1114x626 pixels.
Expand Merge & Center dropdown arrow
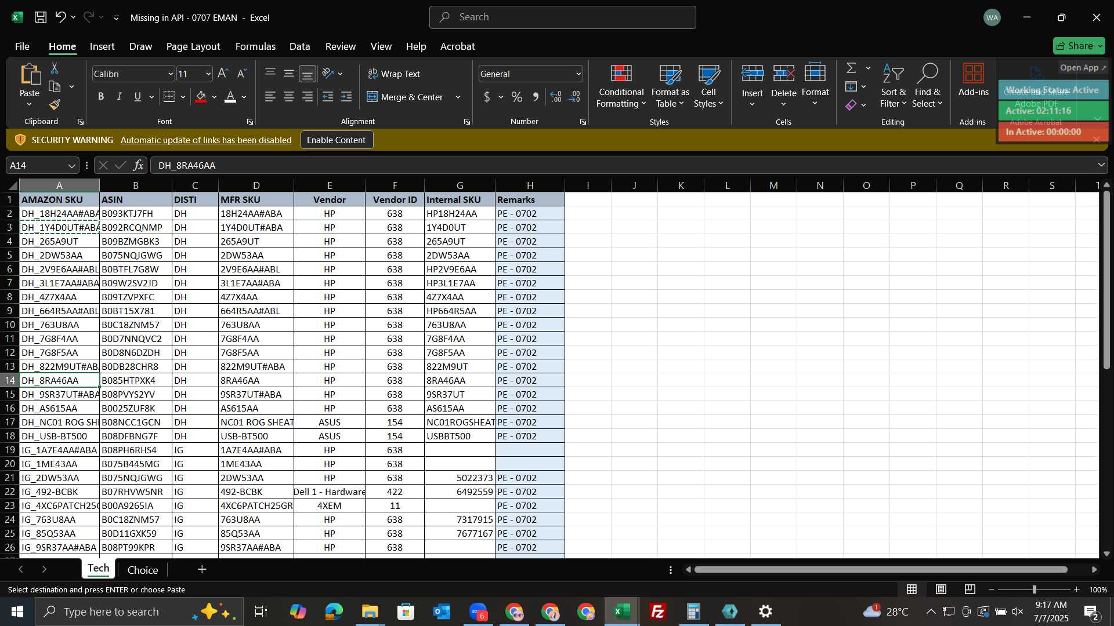458,97
